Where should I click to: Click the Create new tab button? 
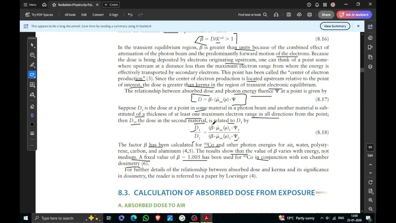110,5
